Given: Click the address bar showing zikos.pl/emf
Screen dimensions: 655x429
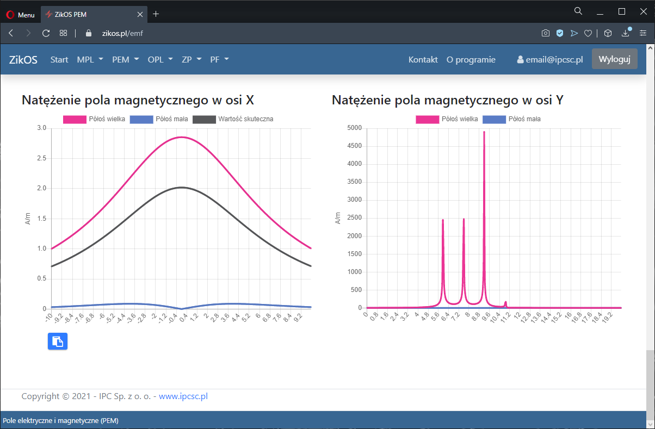Looking at the screenshot, I should 272,33.
